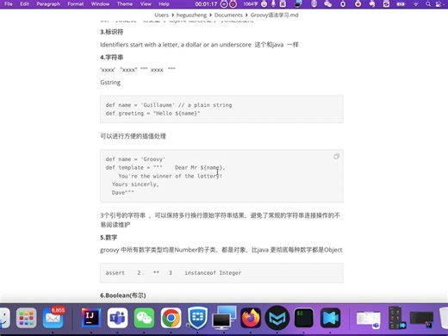Open Firefox from the Dock

(251, 318)
